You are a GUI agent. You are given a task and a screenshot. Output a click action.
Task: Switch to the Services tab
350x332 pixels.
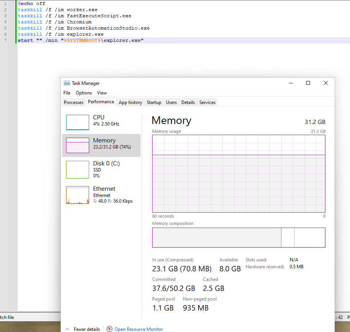click(207, 102)
